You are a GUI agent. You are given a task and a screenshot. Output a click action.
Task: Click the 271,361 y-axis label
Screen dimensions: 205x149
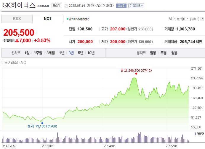tap(197, 68)
